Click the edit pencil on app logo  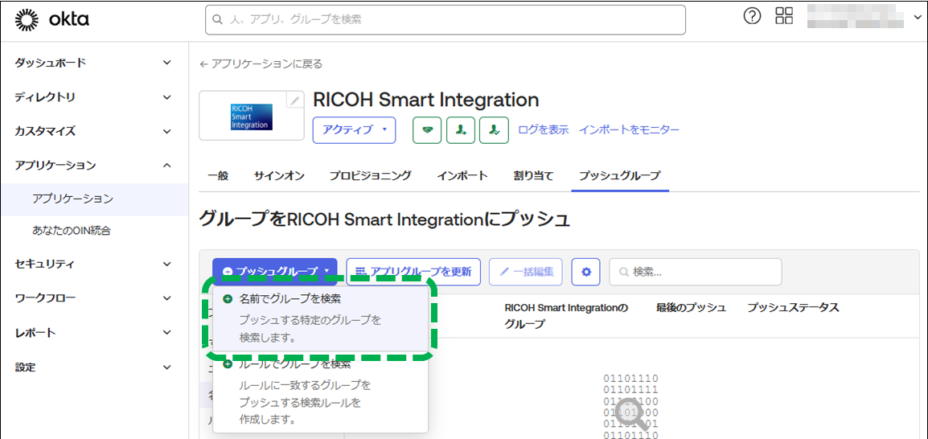(294, 101)
